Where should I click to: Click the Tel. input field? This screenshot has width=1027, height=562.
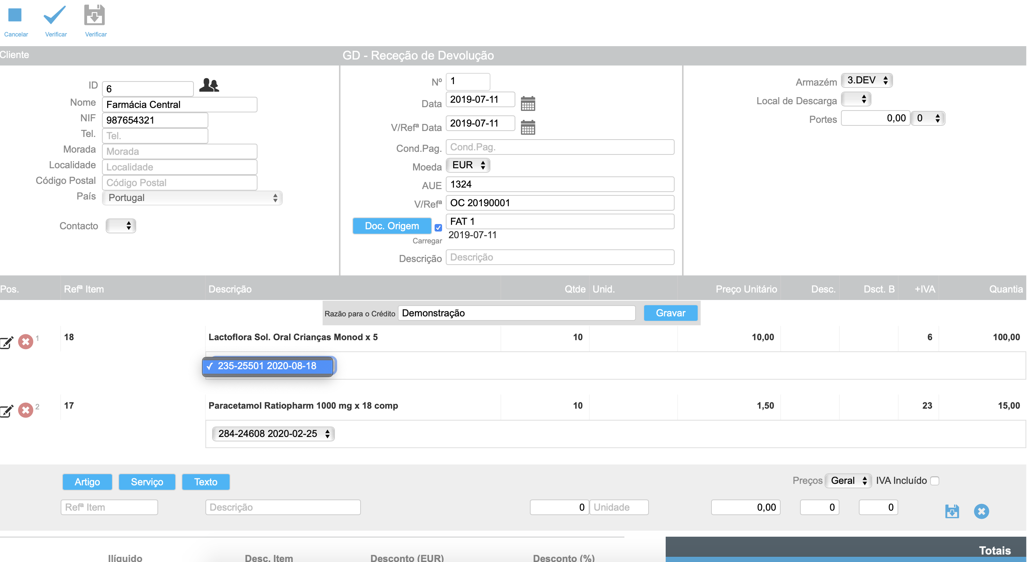click(155, 135)
